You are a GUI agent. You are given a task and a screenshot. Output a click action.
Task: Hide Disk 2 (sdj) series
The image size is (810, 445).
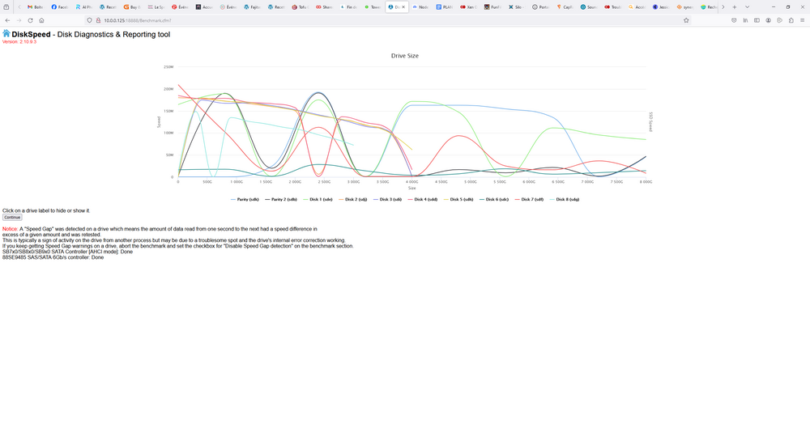[x=352, y=199]
